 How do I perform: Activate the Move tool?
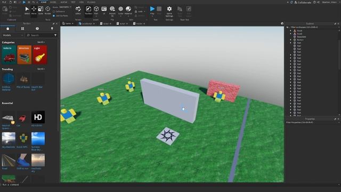[x=34, y=10]
